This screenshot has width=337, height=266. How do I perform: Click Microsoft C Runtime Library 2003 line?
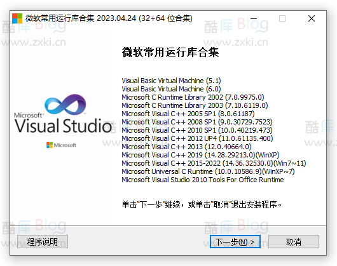click(195, 105)
